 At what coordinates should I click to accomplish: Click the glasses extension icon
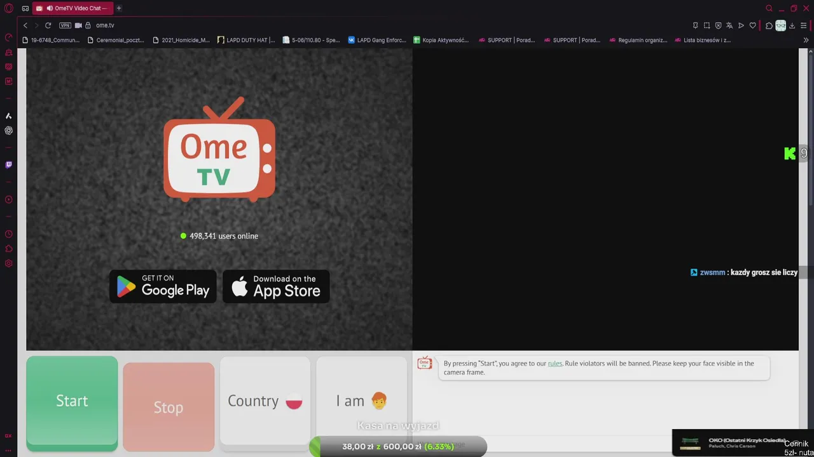(780, 25)
